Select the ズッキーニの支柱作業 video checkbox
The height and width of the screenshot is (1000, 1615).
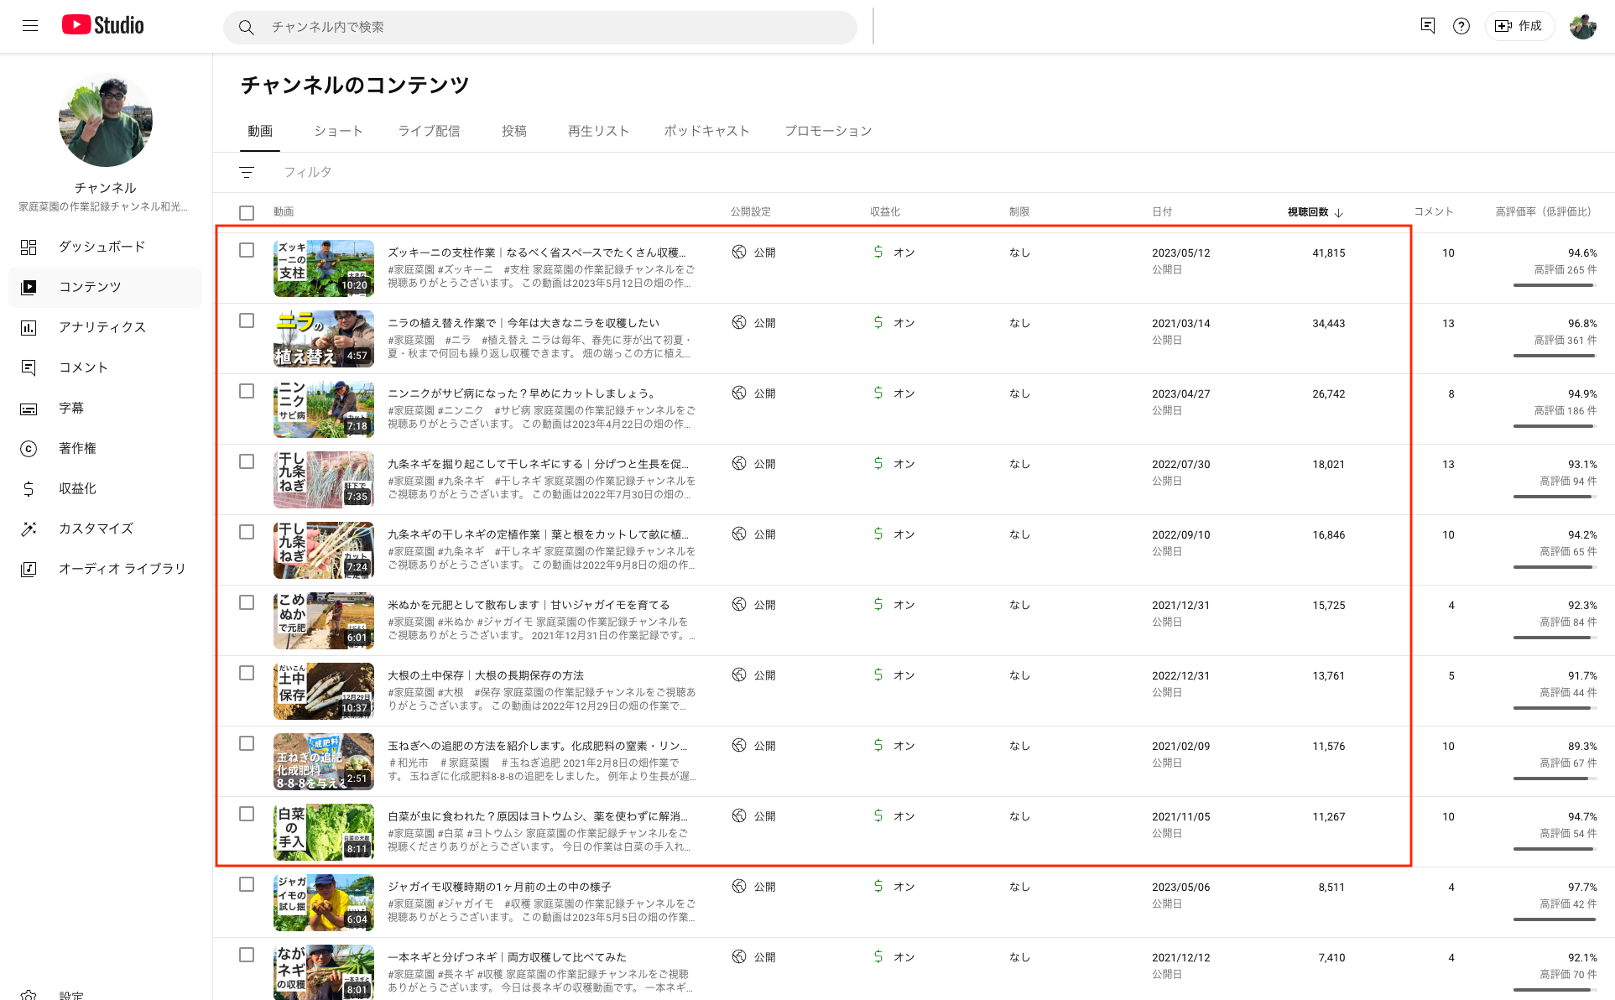[x=247, y=250]
